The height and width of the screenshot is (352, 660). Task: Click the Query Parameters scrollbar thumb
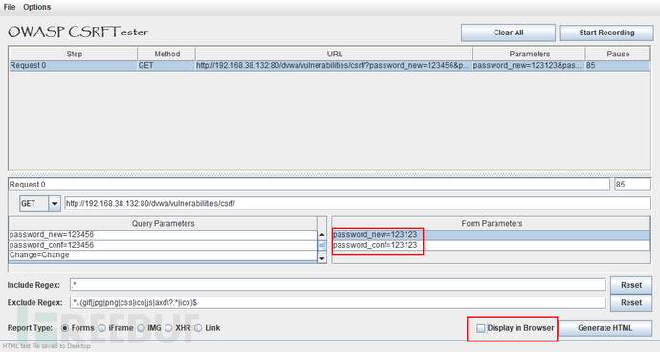point(322,245)
